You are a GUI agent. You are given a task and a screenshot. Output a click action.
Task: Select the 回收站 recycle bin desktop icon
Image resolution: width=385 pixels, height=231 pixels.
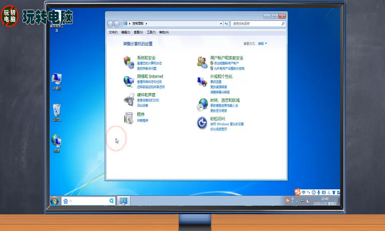pyautogui.click(x=57, y=113)
